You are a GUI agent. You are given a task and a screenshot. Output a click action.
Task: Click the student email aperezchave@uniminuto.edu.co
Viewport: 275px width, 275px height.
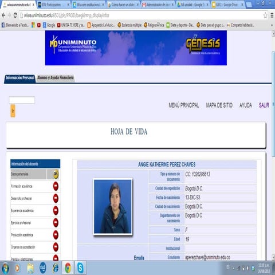[x=207, y=257]
